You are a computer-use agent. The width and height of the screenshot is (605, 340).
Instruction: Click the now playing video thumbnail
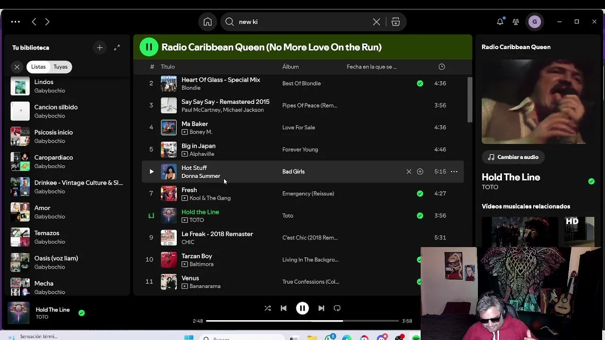(538, 102)
